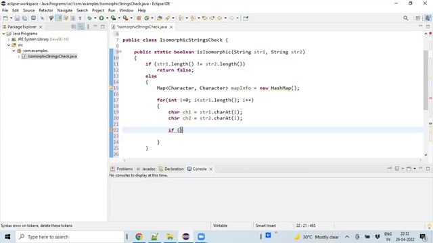Collapse the src folder node
Viewport: 433px width, 243px height.
point(9,45)
